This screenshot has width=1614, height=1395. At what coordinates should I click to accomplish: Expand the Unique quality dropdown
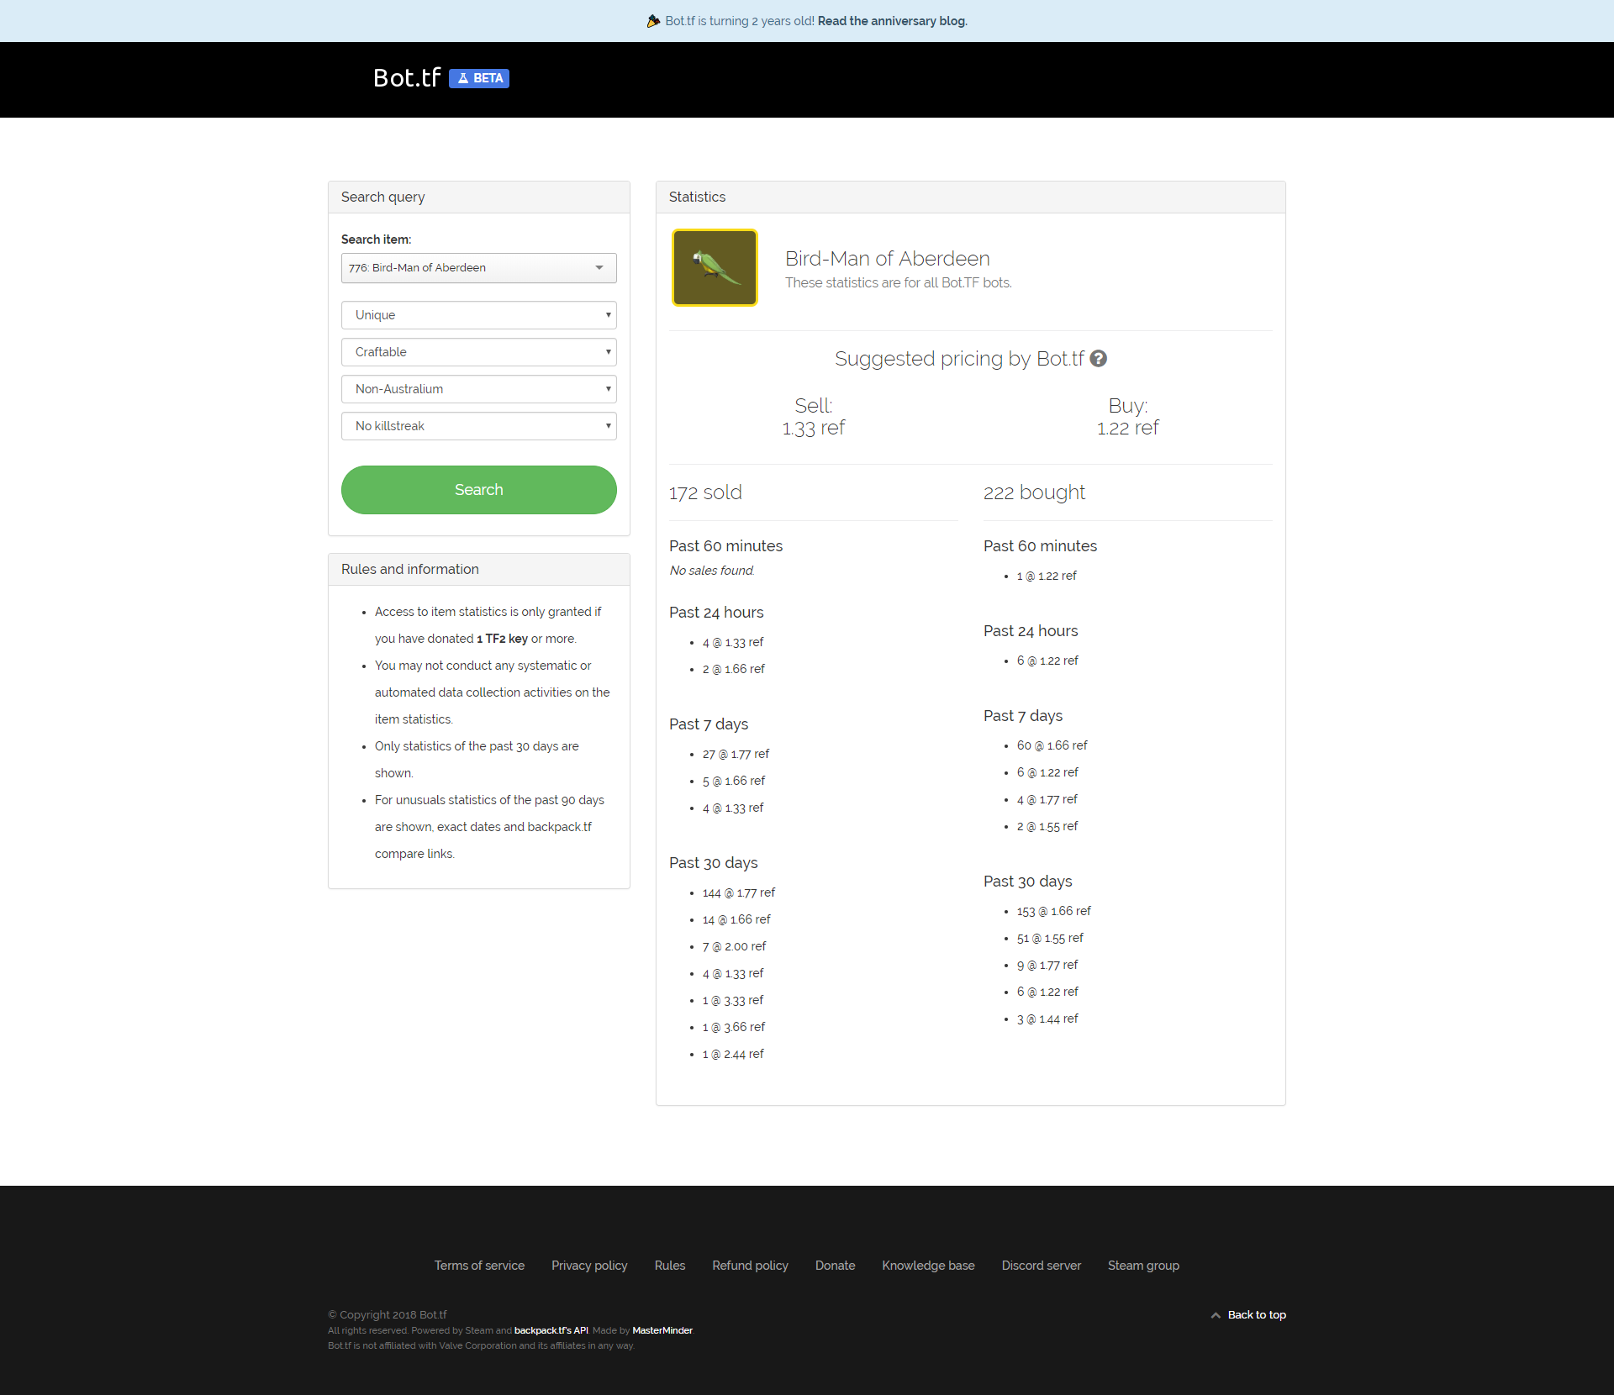pos(478,315)
